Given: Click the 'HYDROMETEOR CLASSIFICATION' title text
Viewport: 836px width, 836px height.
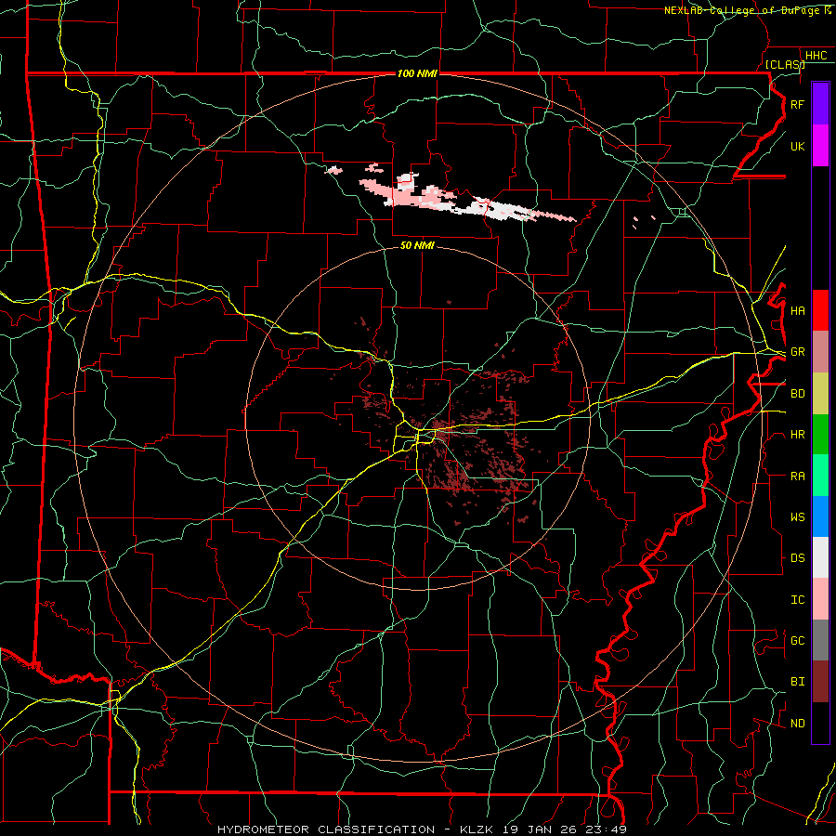Looking at the screenshot, I should coord(326,829).
